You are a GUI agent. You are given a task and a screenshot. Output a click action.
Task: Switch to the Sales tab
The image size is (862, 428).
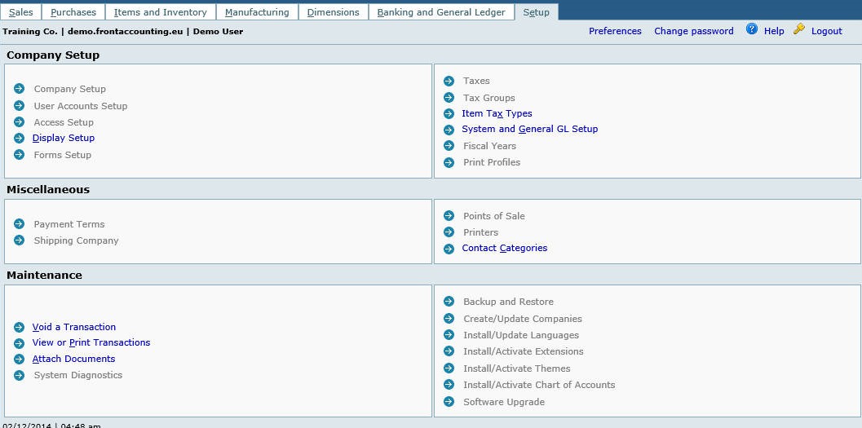(21, 12)
